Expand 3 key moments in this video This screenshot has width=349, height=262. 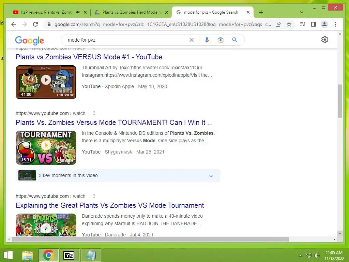tap(118, 176)
